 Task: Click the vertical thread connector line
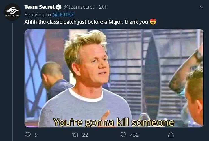pos(12,82)
